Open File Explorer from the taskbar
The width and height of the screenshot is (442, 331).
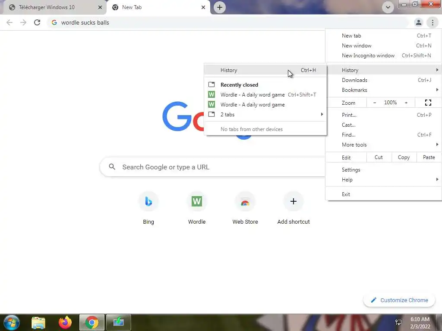coord(38,322)
